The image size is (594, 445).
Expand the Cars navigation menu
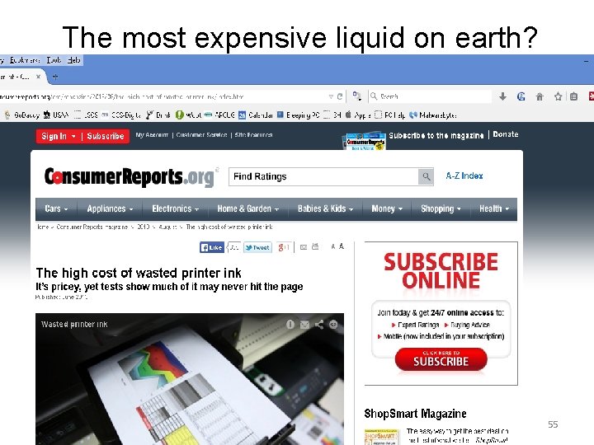click(x=56, y=208)
